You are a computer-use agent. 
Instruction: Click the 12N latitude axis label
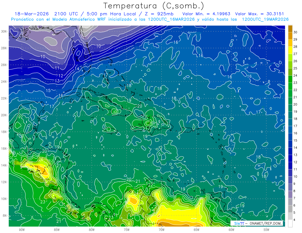pyautogui.click(x=4, y=182)
